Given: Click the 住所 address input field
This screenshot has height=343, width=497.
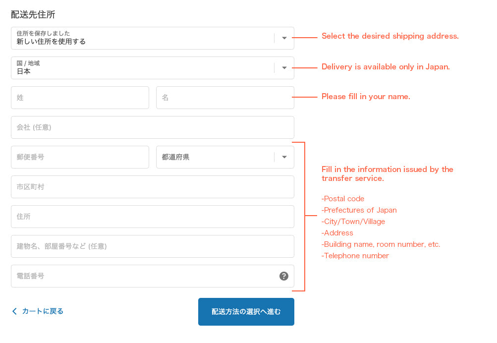Looking at the screenshot, I should pyautogui.click(x=152, y=217).
